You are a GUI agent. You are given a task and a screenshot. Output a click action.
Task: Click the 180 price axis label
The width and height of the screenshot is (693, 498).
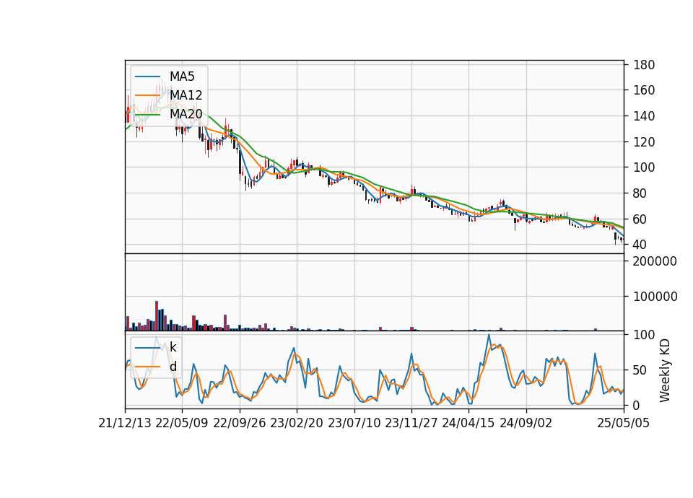[x=644, y=65]
